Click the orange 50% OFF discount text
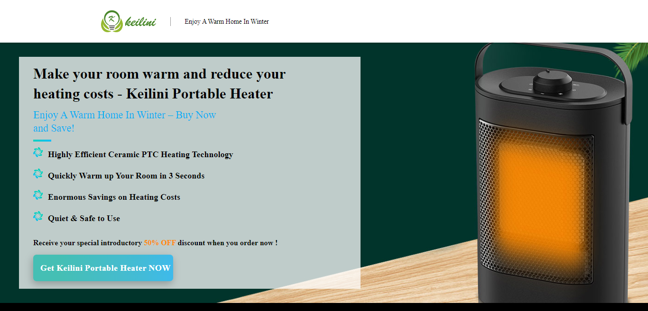 coord(160,242)
